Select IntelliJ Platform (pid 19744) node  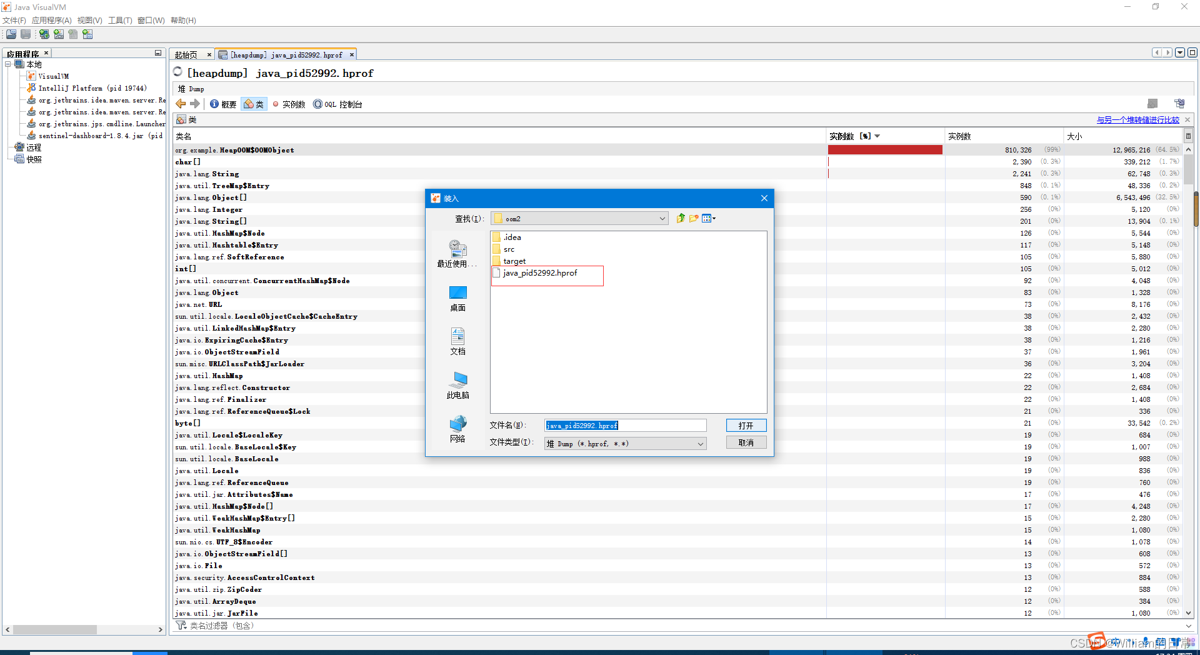pyautogui.click(x=87, y=88)
